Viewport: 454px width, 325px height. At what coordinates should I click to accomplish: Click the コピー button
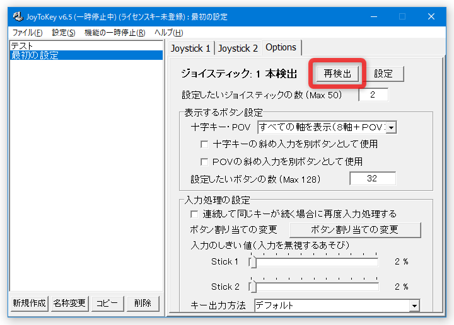click(x=107, y=304)
